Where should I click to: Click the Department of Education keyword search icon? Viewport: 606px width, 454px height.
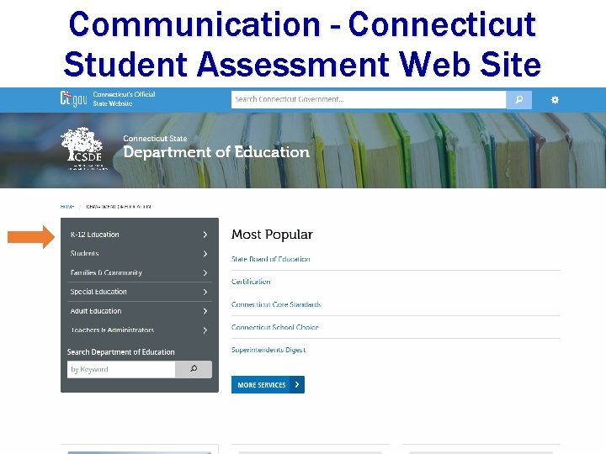point(194,369)
